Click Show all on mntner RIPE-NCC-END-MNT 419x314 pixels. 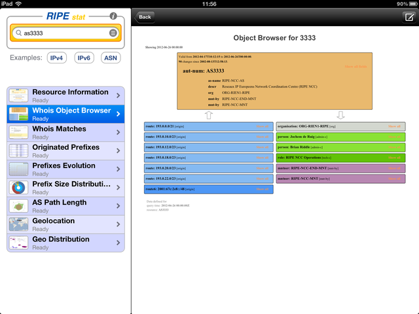[394, 168]
